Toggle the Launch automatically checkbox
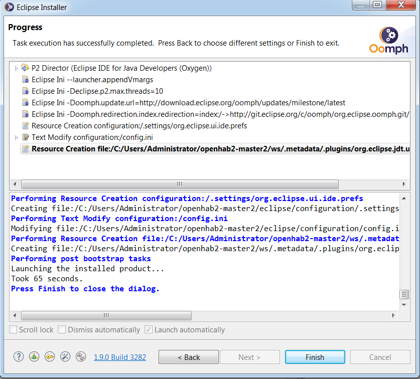The height and width of the screenshot is (379, 420). [149, 329]
